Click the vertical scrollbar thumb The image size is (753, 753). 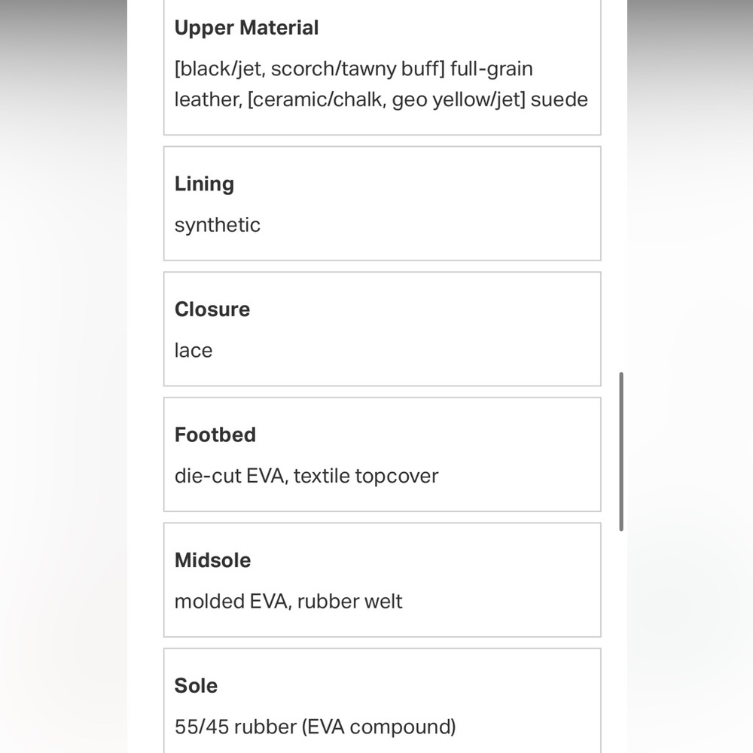tap(621, 451)
